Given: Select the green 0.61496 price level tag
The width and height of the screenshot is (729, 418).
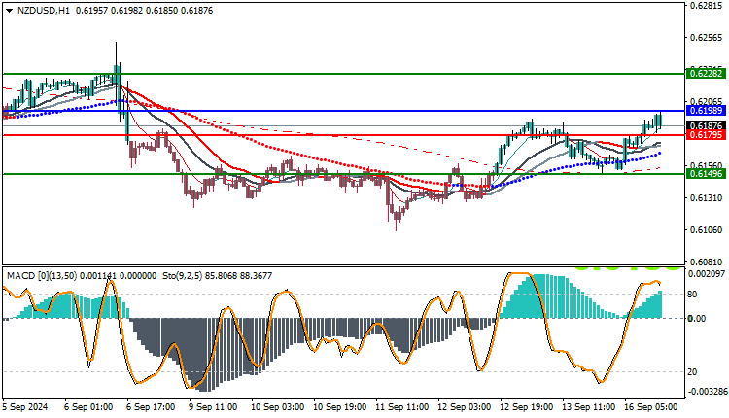Looking at the screenshot, I should click(x=706, y=174).
